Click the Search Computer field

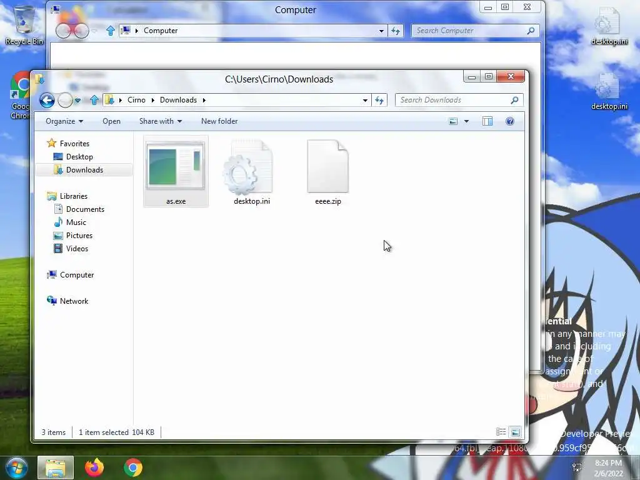475,31
